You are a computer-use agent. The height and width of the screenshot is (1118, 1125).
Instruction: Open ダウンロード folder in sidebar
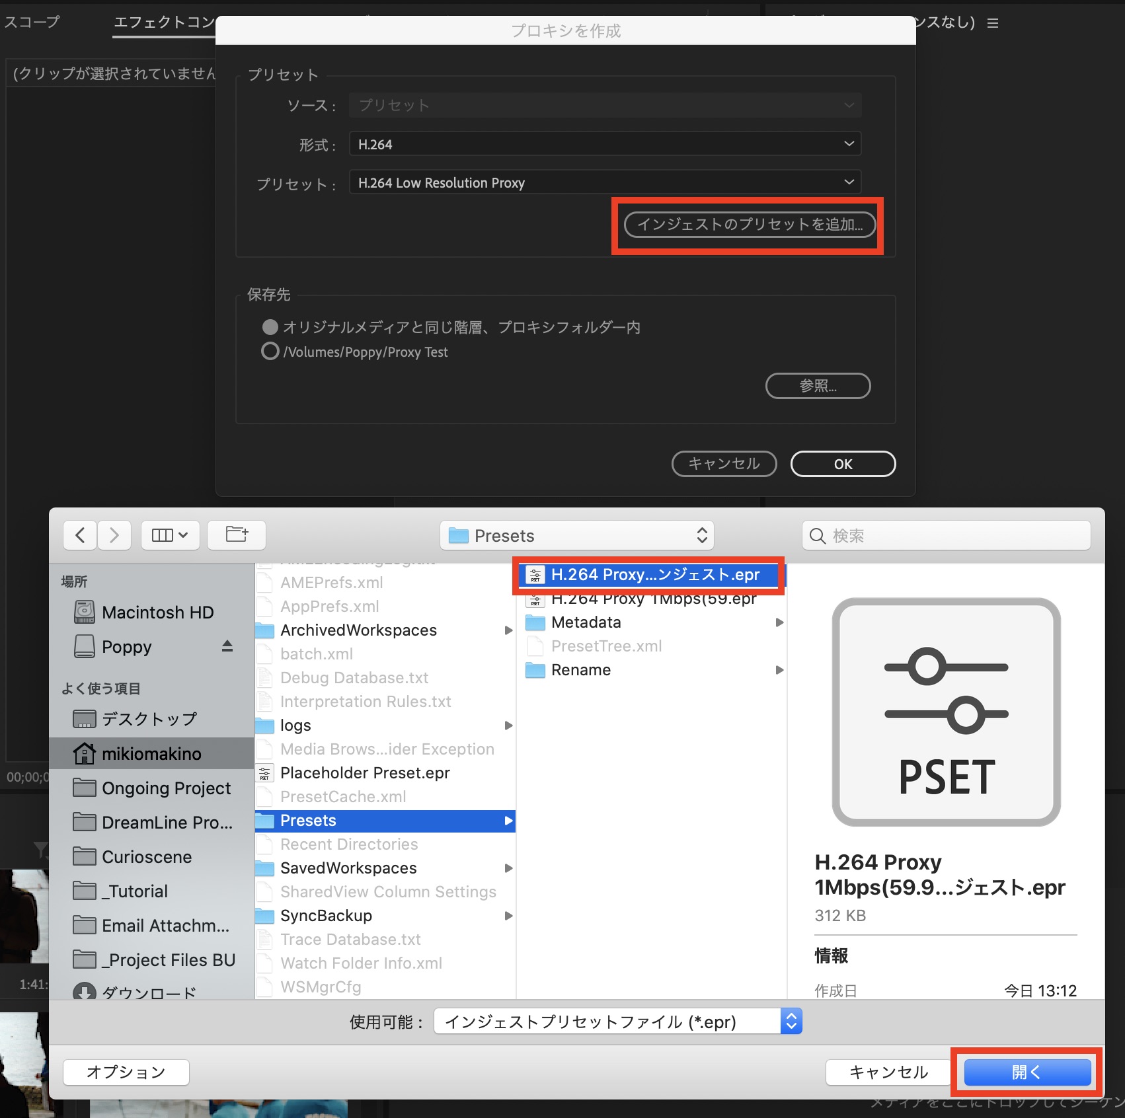tap(135, 993)
